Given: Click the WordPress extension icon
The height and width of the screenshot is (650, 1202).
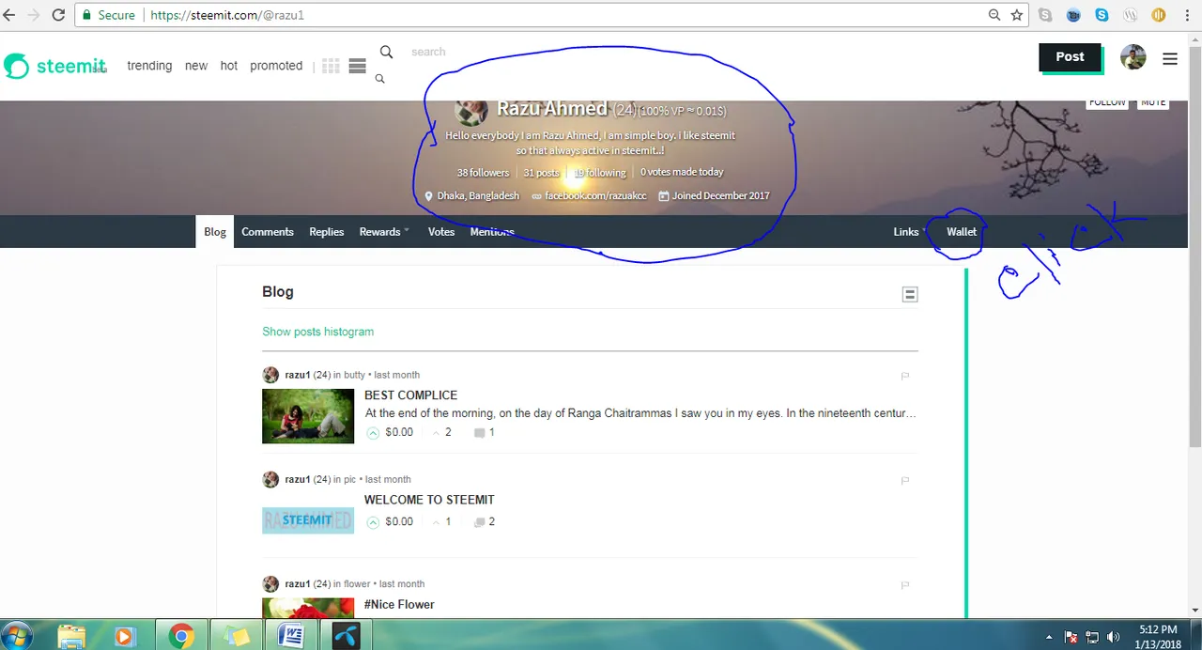Looking at the screenshot, I should [1131, 15].
